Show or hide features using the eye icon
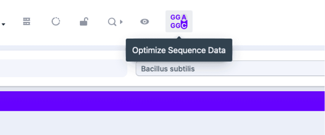The height and width of the screenshot is (135, 325). [x=145, y=22]
